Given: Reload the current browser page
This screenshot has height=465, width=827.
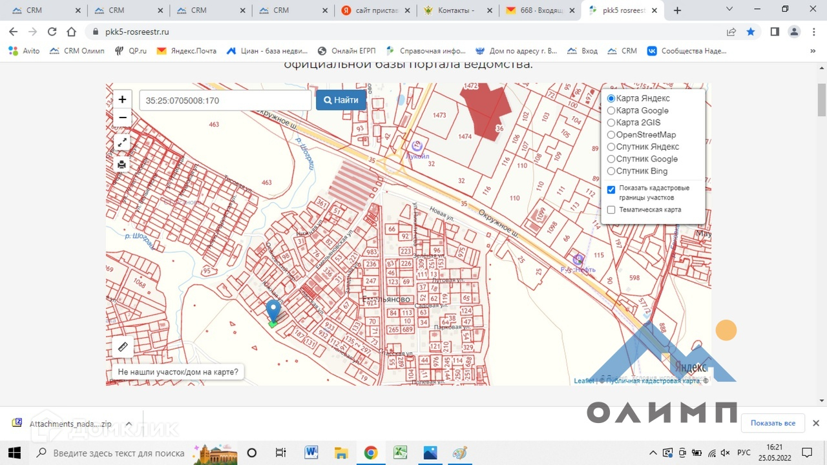Looking at the screenshot, I should coord(52,32).
